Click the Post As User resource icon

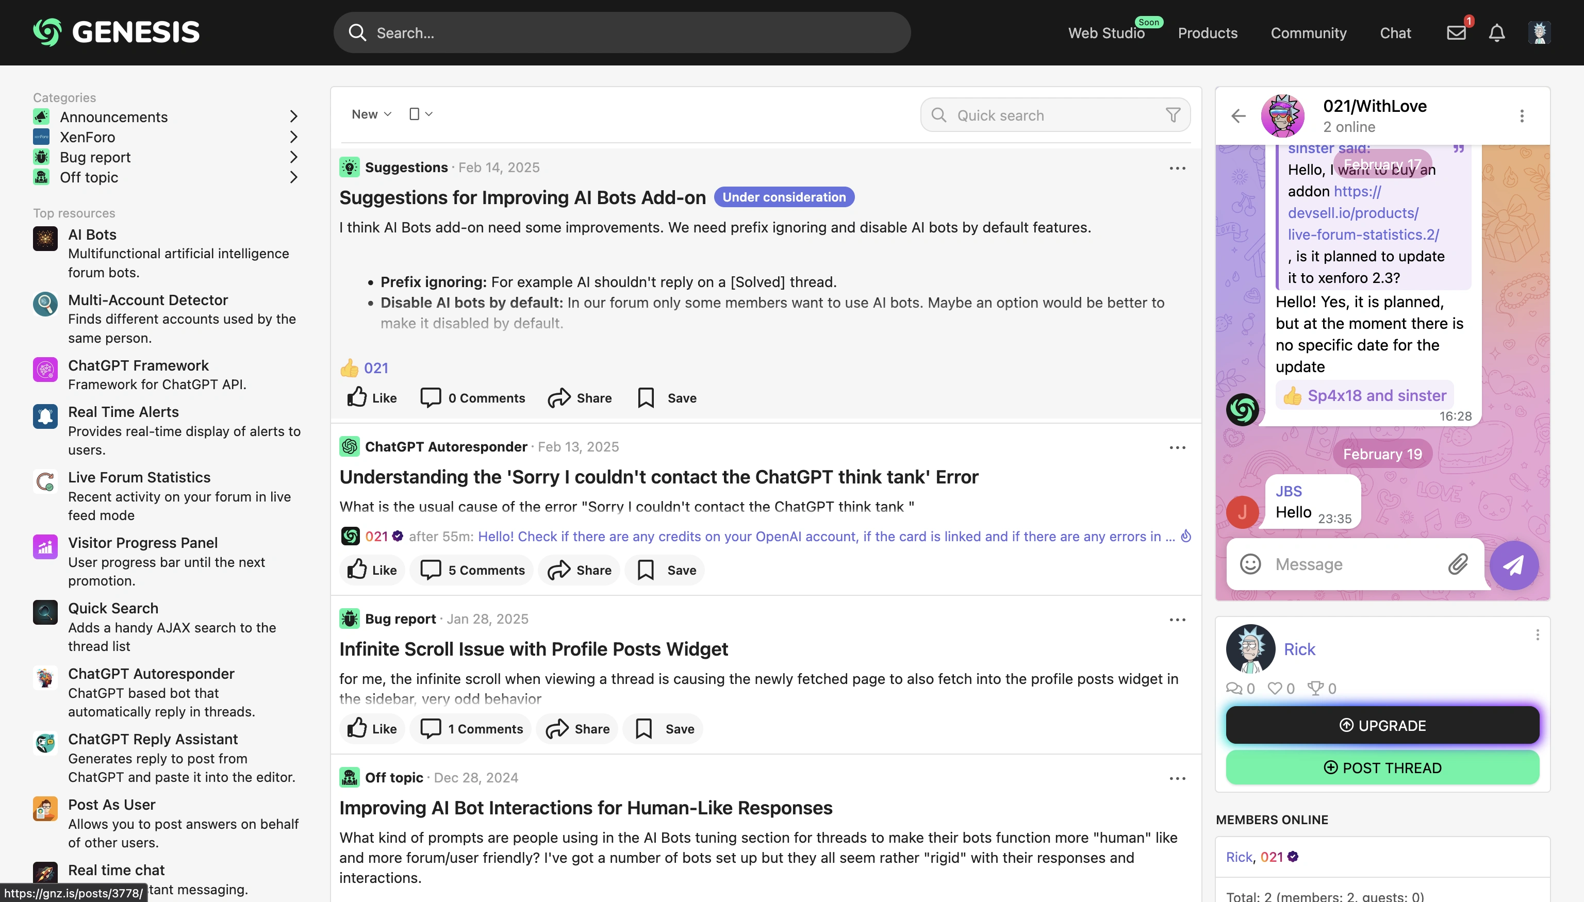pyautogui.click(x=45, y=809)
